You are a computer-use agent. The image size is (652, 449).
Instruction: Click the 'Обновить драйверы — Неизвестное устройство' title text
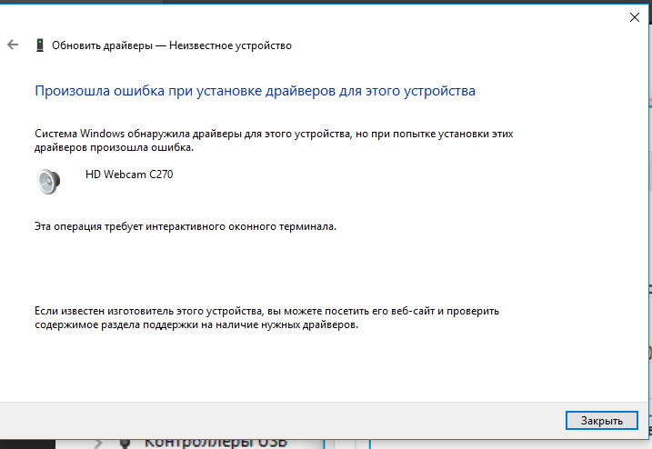point(172,45)
